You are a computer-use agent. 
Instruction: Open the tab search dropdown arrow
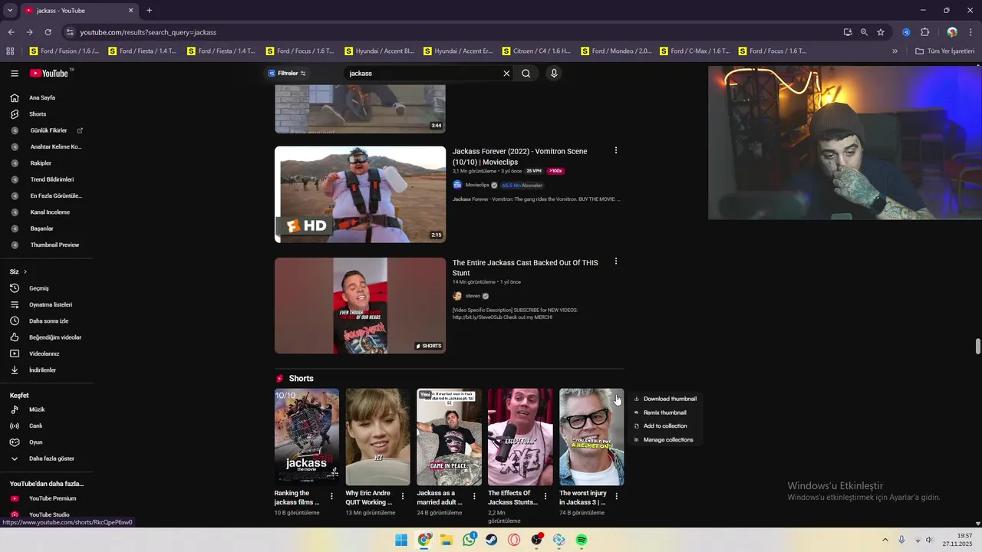click(x=10, y=11)
